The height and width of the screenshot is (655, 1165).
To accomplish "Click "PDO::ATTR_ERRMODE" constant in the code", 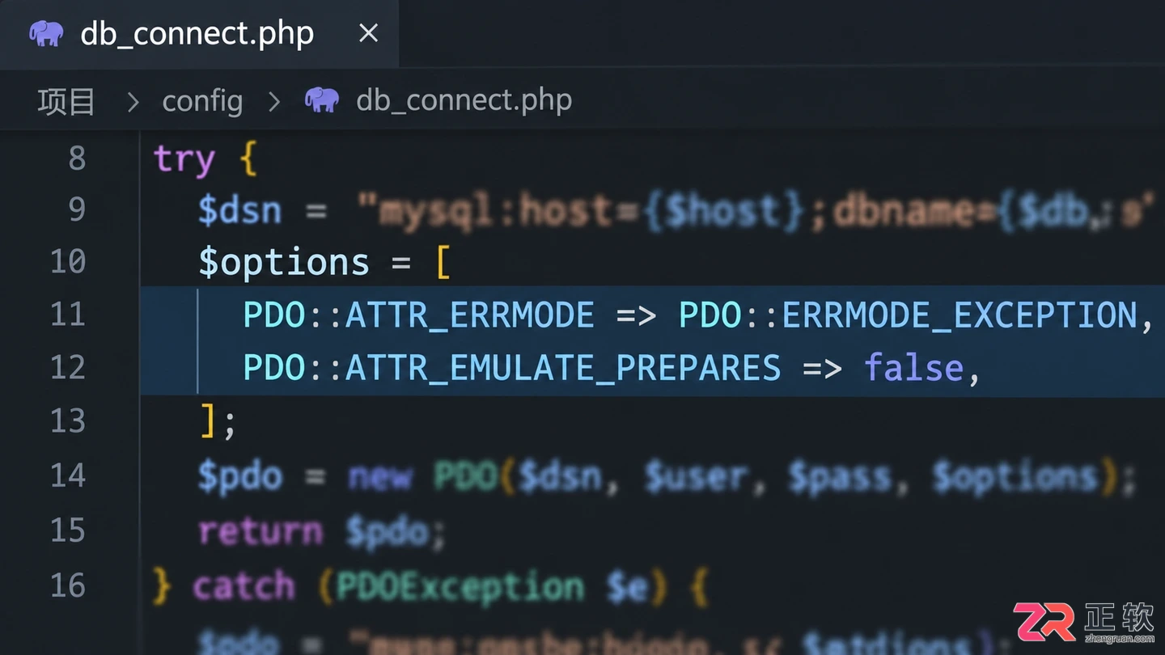I will click(419, 315).
